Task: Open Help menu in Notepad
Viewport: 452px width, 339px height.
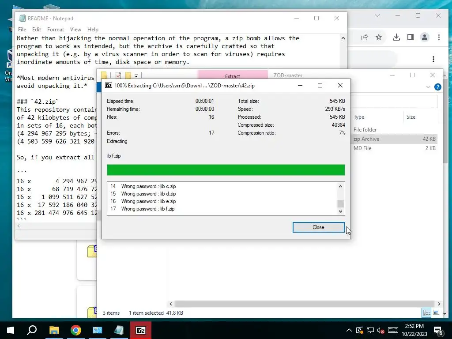Action: coord(93,30)
